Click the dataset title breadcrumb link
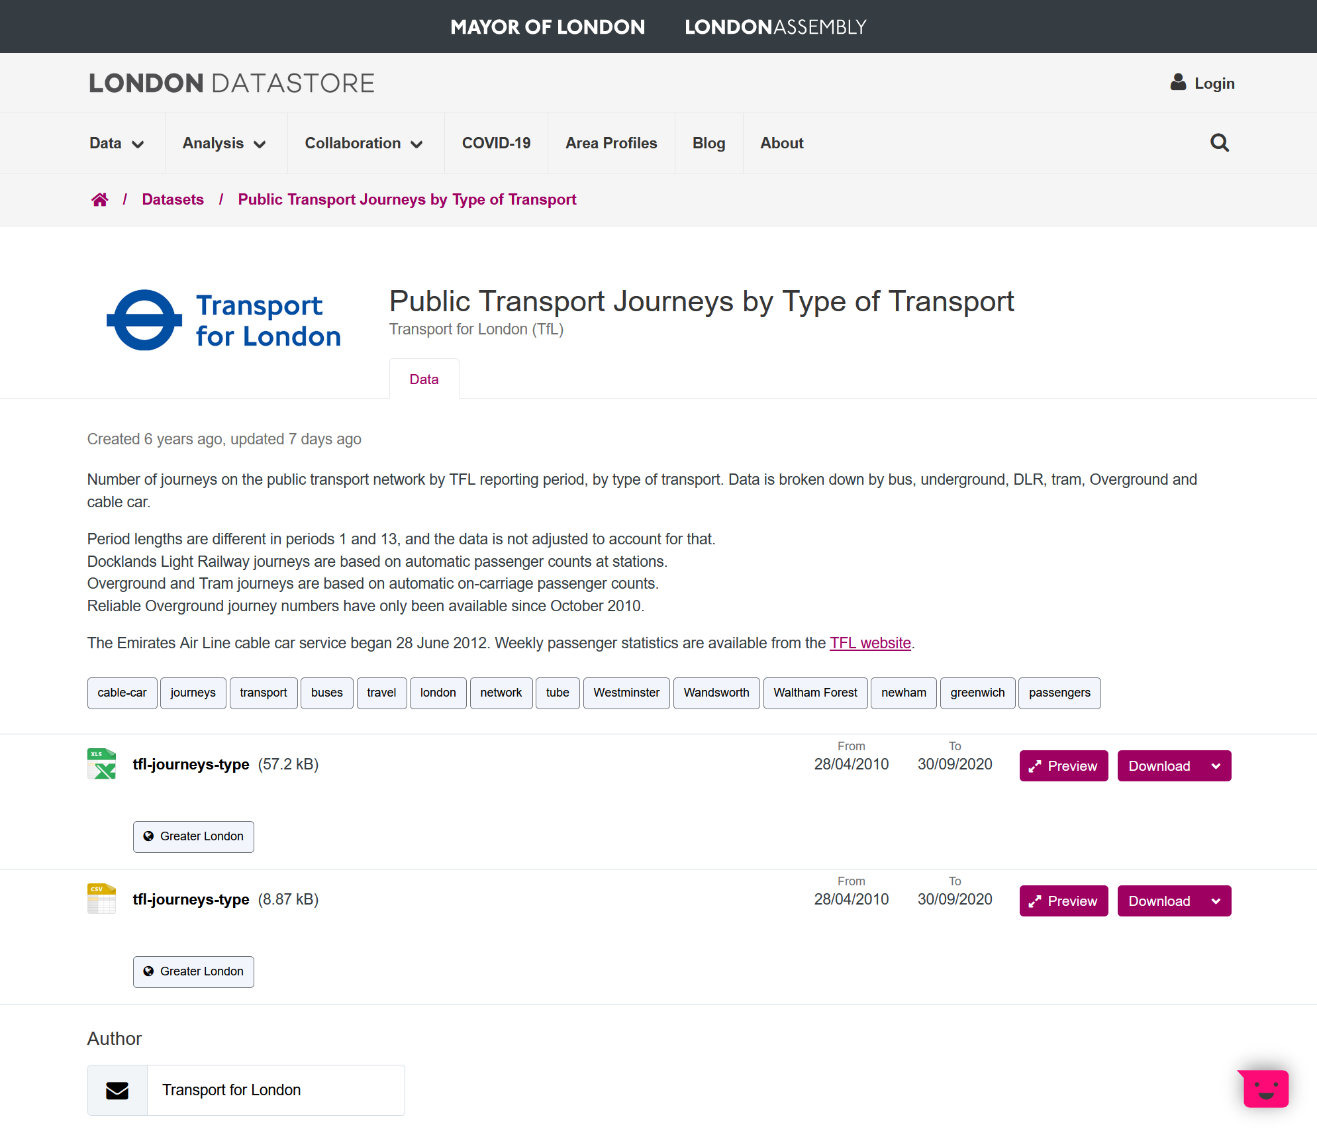Viewport: 1317px width, 1131px height. (407, 199)
